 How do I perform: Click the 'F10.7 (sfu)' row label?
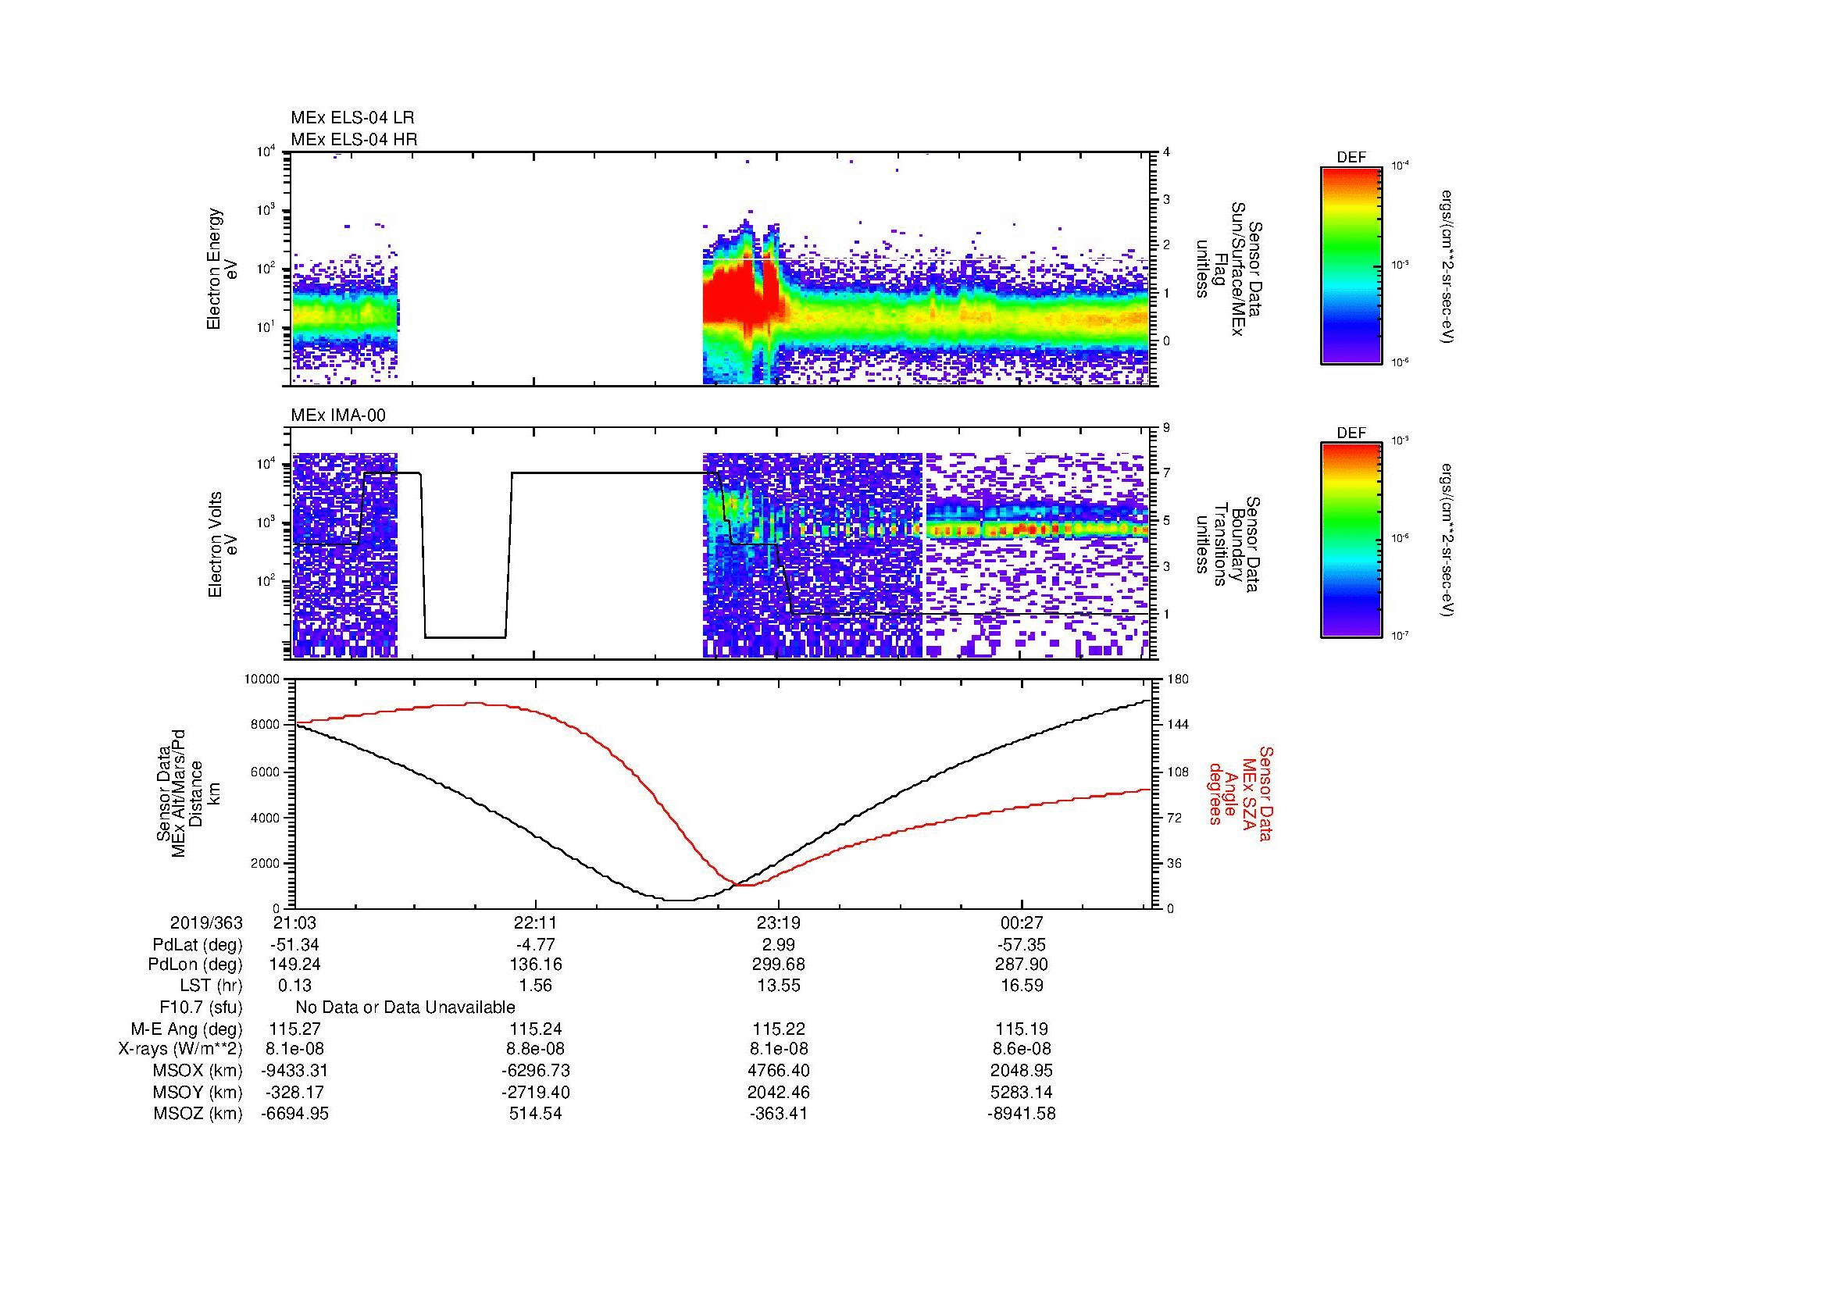pyautogui.click(x=201, y=1007)
